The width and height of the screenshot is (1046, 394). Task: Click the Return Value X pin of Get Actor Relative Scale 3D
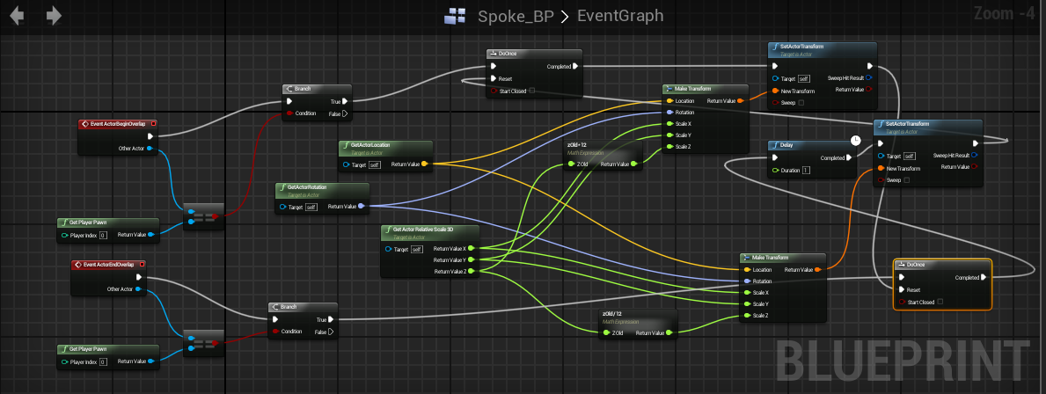click(x=471, y=248)
